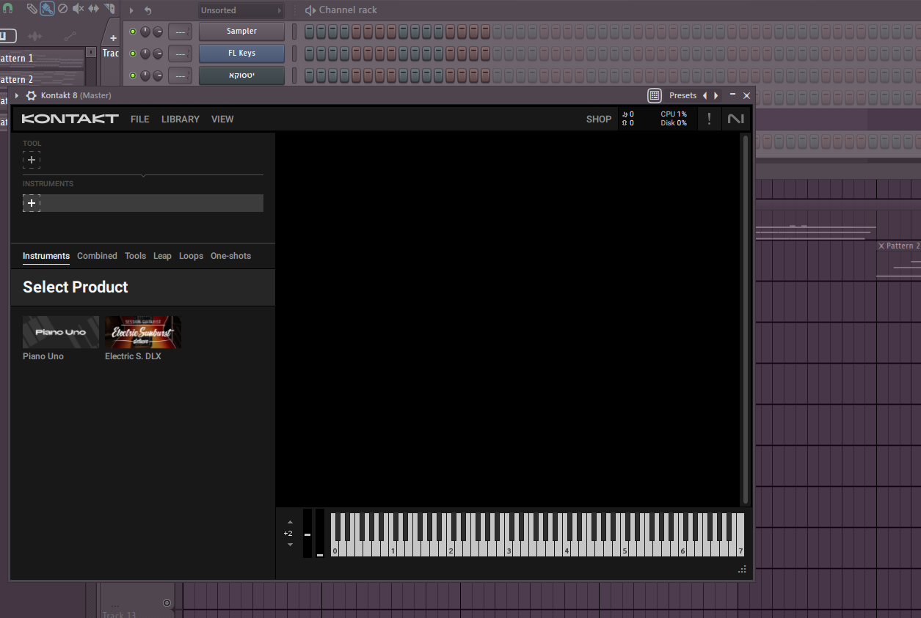
Task: Open the Sampler mixer track selector
Action: [x=180, y=32]
